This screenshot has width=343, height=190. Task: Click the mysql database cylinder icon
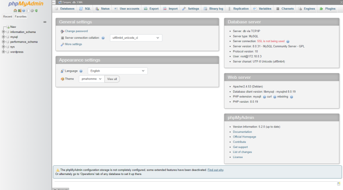pos(8,37)
